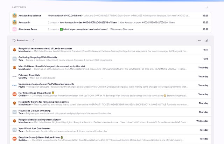Click Wednesday timestamp on important victory email
Screen dimensions: 224x144
click(202, 121)
